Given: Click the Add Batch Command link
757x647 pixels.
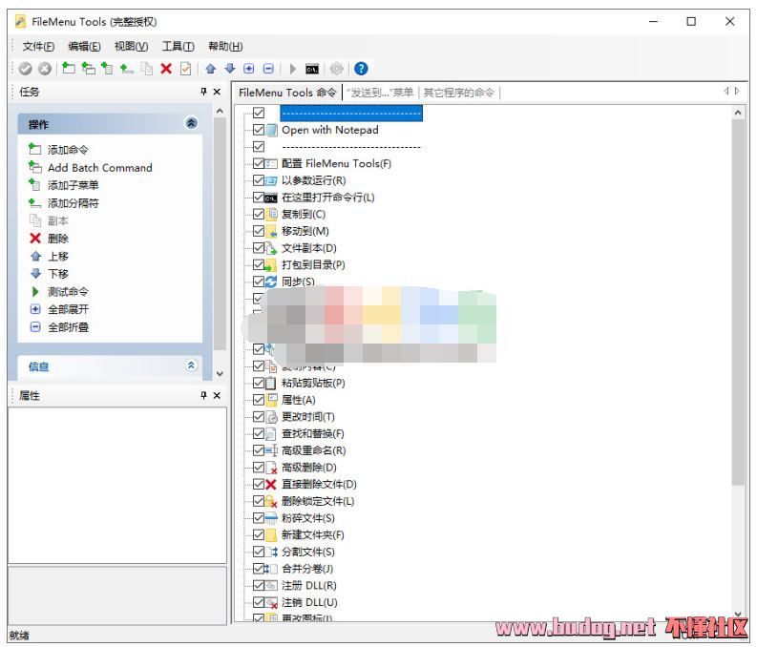Looking at the screenshot, I should (100, 168).
